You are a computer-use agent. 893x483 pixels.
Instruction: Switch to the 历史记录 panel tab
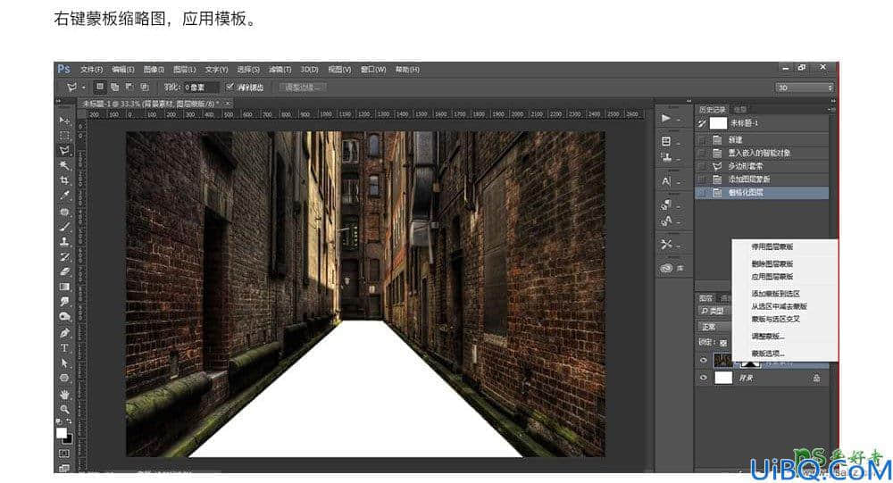[713, 109]
